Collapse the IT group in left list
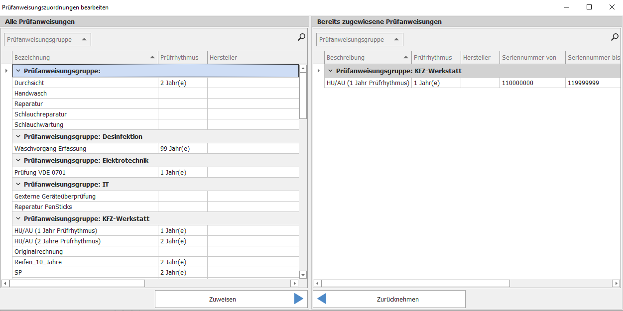 click(x=18, y=185)
